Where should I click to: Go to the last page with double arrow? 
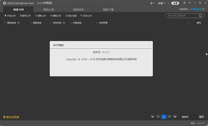point(175,117)
